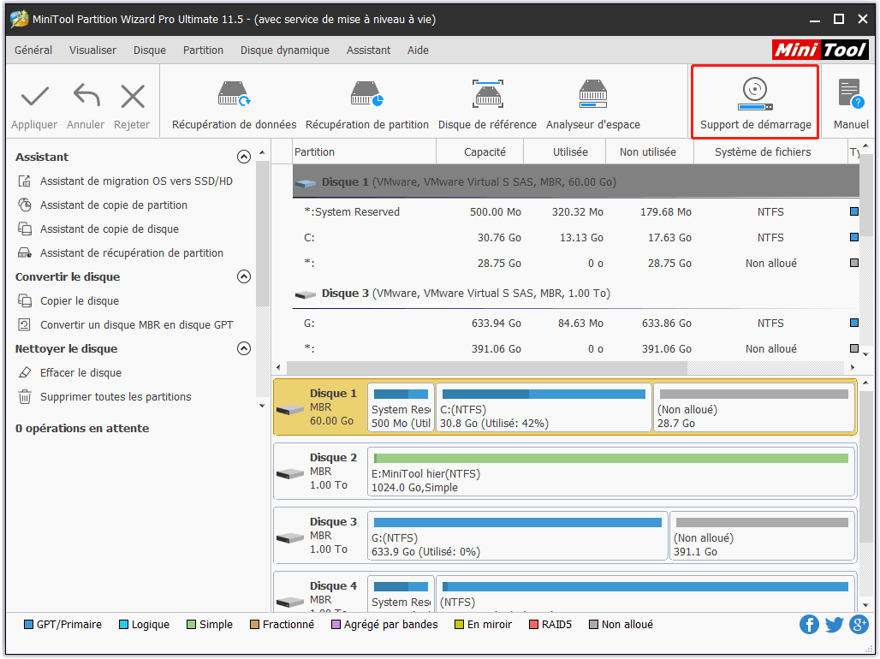Click the Supprimer toutes les partitions trash icon
This screenshot has width=880, height=659.
pyautogui.click(x=25, y=397)
